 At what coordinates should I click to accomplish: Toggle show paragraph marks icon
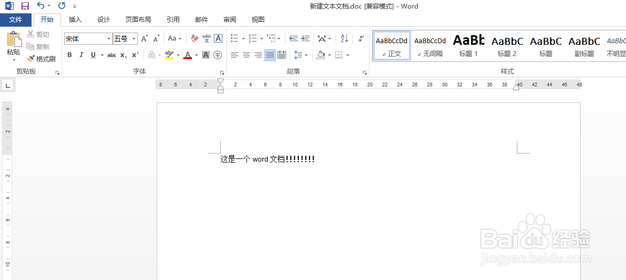[x=361, y=38]
